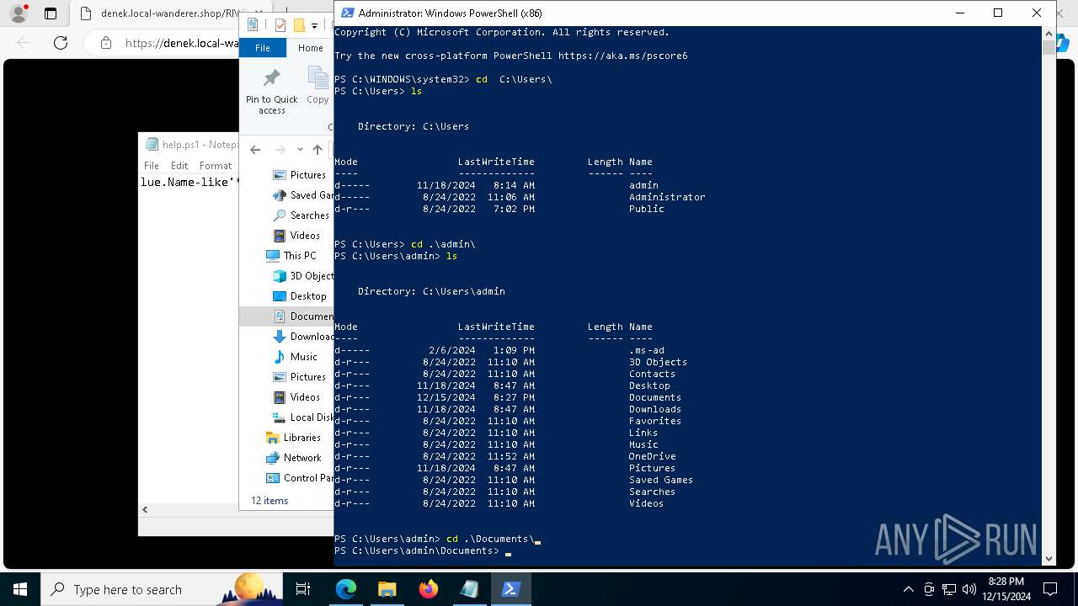
Task: Click inside the Notepad text line
Action: pos(190,182)
